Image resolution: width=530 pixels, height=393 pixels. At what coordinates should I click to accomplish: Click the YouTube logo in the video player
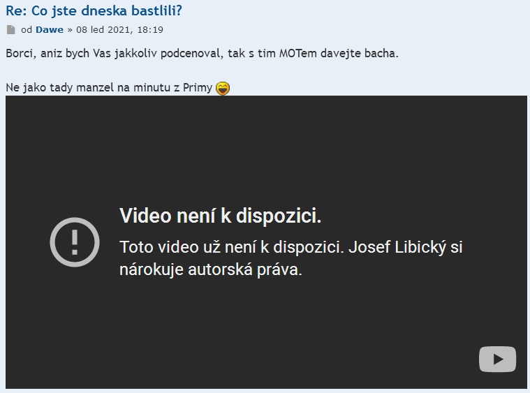(497, 359)
